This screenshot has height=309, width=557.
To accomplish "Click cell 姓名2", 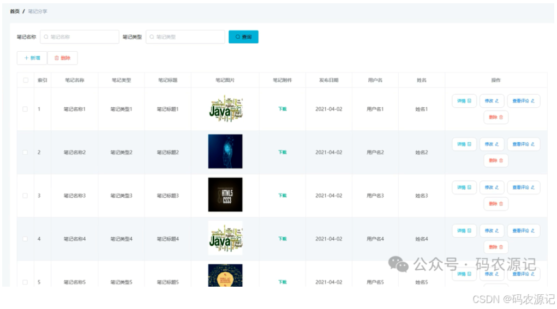I will click(x=422, y=152).
